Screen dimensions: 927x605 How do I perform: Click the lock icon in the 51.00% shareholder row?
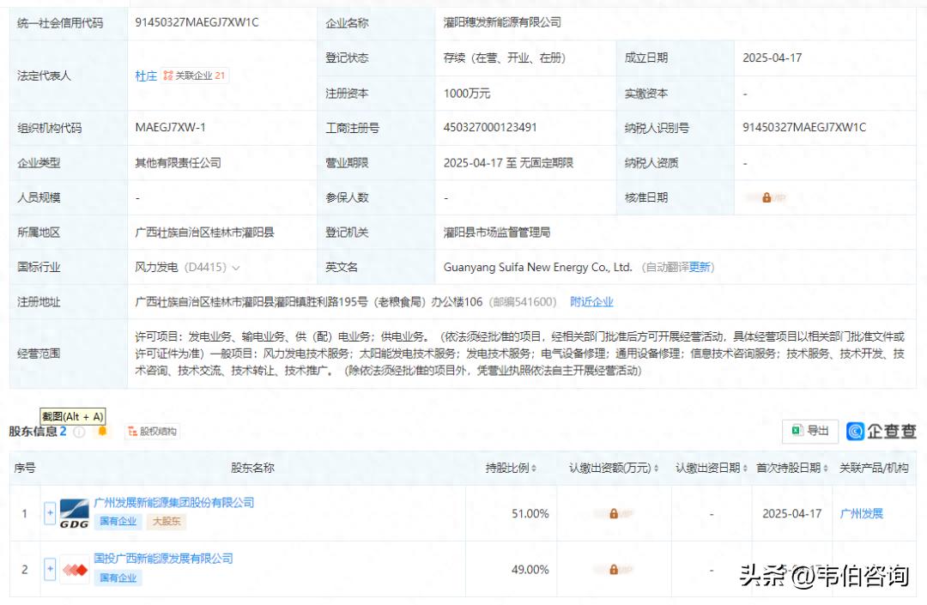tap(613, 513)
